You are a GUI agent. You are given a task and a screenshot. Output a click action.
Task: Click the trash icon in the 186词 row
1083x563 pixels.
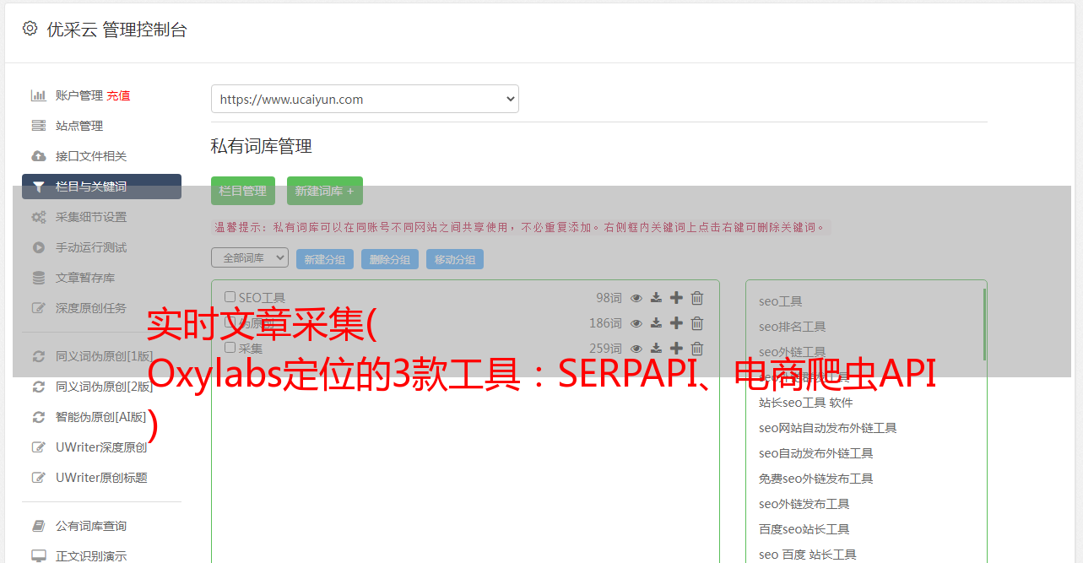pos(697,322)
